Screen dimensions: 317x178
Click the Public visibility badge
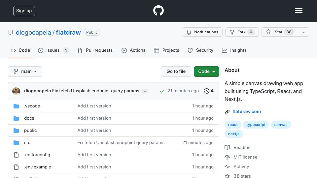click(x=92, y=32)
